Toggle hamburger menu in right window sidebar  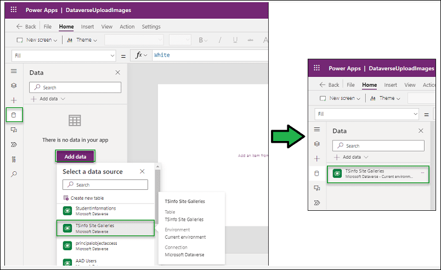coord(317,130)
